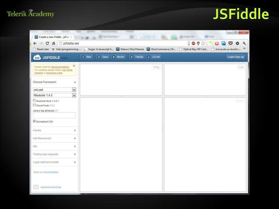Run the fiddle
This screenshot has height=209, width=279.
[86, 57]
